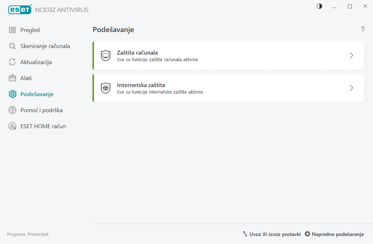
Task: Click the Pregled dashboard icon
Action: pos(12,30)
